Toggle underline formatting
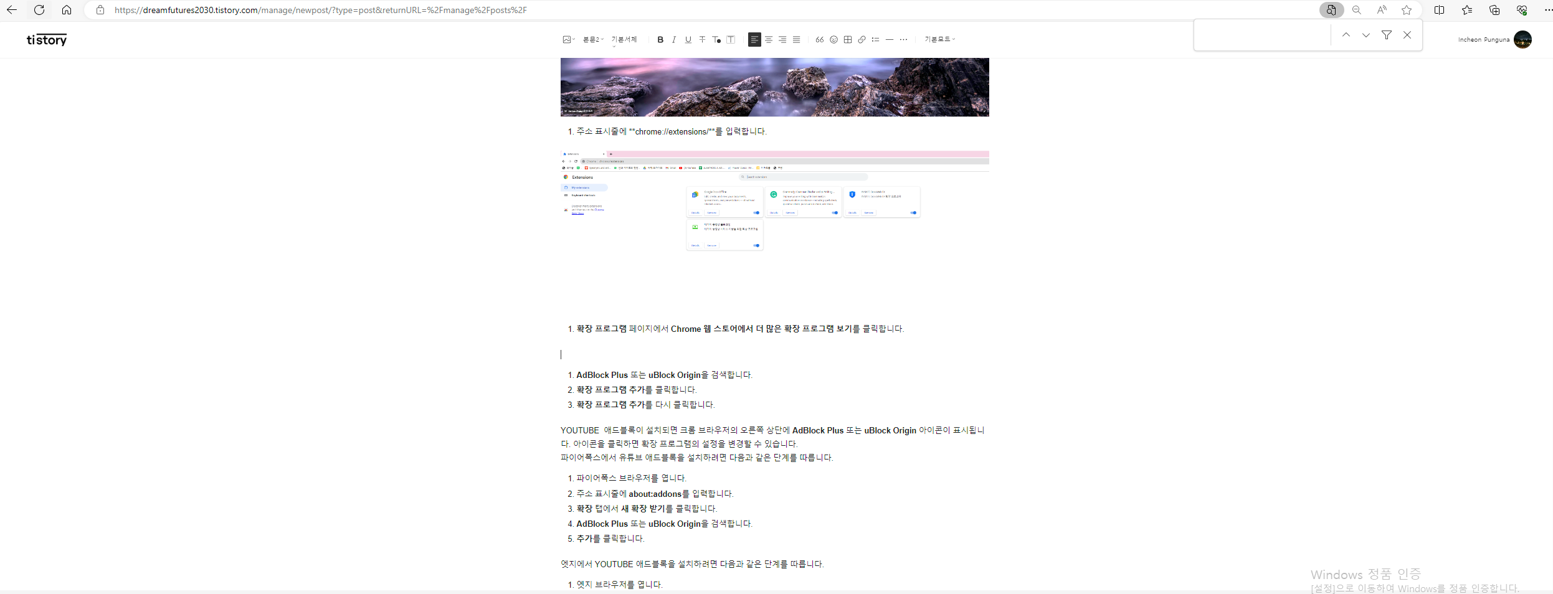The height and width of the screenshot is (594, 1553). coord(688,39)
